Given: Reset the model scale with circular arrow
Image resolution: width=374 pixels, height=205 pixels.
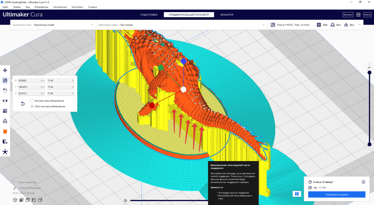Looking at the screenshot, I should (23, 103).
